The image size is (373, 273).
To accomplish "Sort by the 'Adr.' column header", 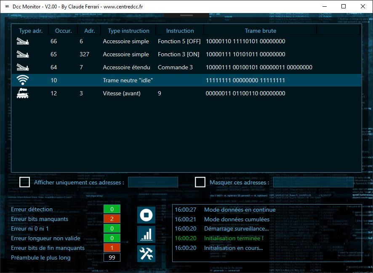I will [89, 31].
